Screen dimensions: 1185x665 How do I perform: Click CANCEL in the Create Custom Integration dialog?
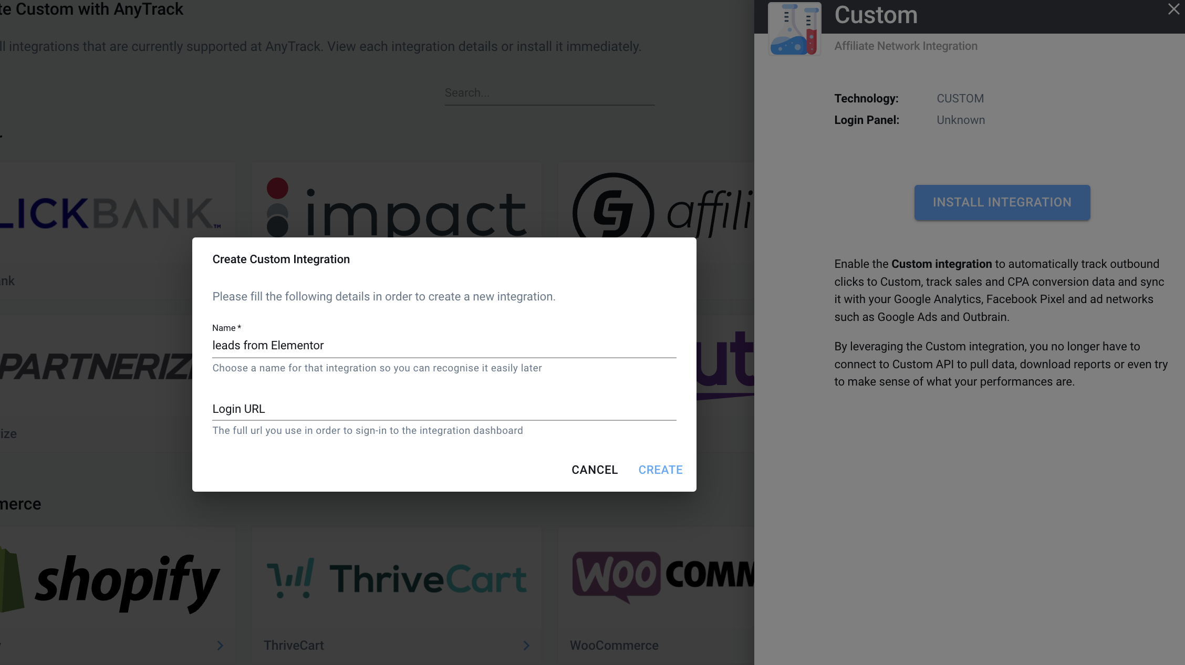594,470
